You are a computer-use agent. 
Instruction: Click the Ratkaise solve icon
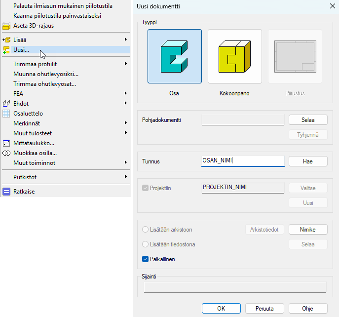tap(6, 192)
